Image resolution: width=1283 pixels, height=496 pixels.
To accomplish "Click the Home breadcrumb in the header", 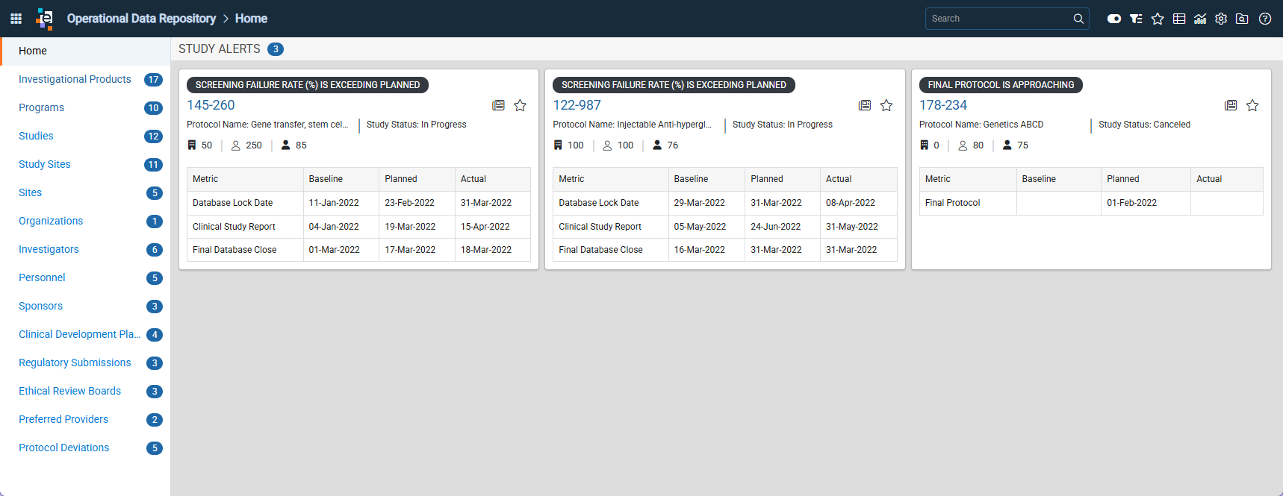I will click(x=251, y=19).
